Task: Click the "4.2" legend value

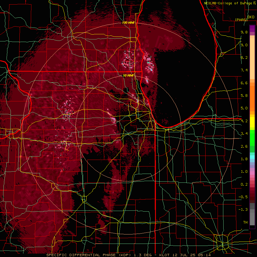Action: [x=244, y=121]
